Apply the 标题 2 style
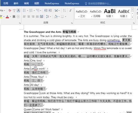138x113 pixels. coord(124,14)
